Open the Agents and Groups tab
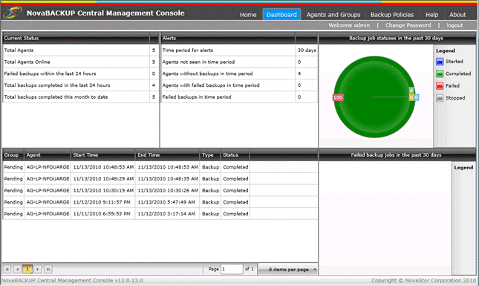 point(333,15)
